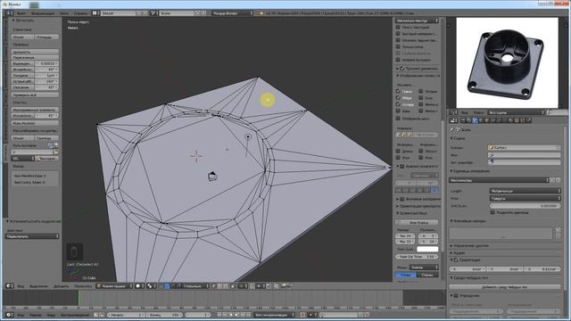Click the scene browse icon beside Scene field
This screenshot has width=571, height=321.
point(153,12)
